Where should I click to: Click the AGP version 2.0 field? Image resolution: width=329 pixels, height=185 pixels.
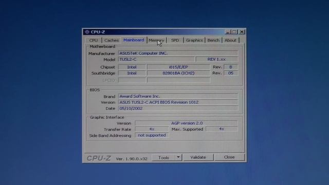[x=187, y=123]
